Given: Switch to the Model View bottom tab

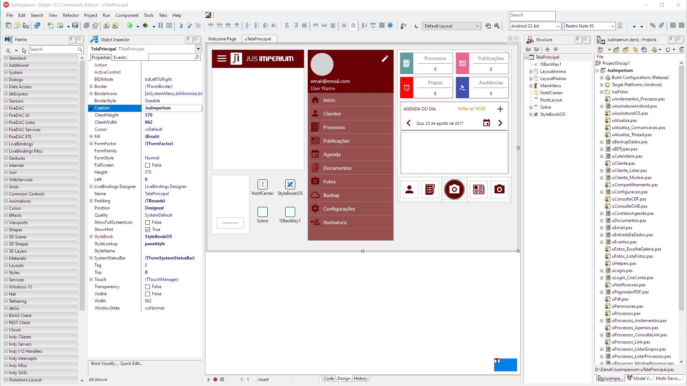Looking at the screenshot, I should 640,378.
